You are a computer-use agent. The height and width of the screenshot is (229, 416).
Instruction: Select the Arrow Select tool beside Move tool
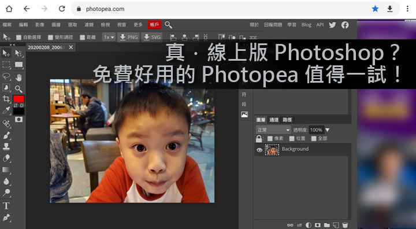(x=18, y=53)
